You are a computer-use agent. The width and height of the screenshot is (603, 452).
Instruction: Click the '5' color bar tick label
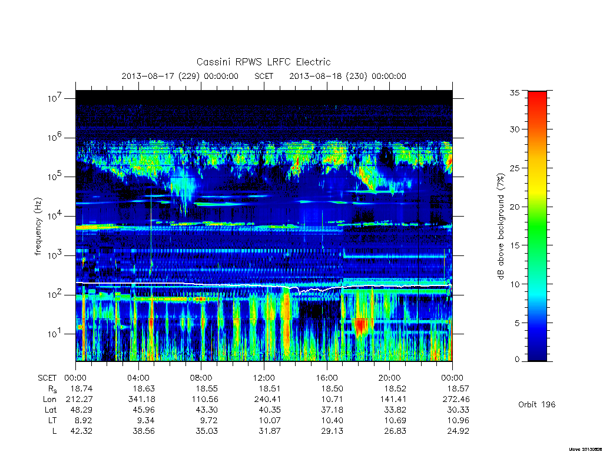coord(517,323)
